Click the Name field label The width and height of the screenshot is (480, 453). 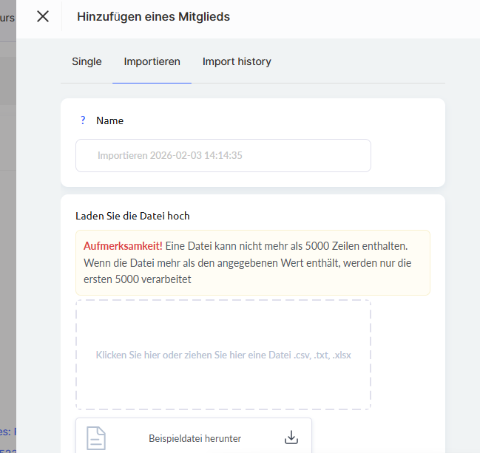tap(109, 120)
